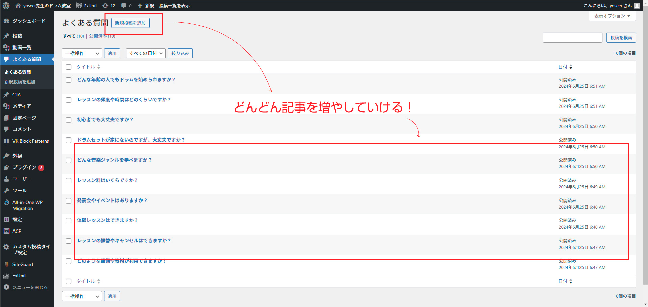Expand the すべての日付 date filter dropdown

point(145,53)
